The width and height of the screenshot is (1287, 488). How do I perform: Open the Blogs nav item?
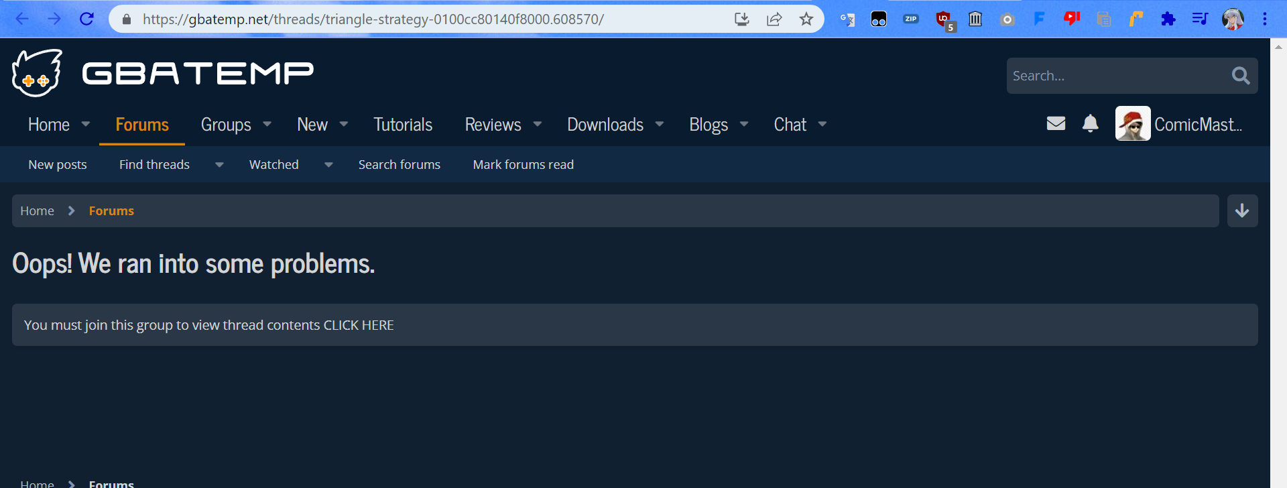coord(709,125)
